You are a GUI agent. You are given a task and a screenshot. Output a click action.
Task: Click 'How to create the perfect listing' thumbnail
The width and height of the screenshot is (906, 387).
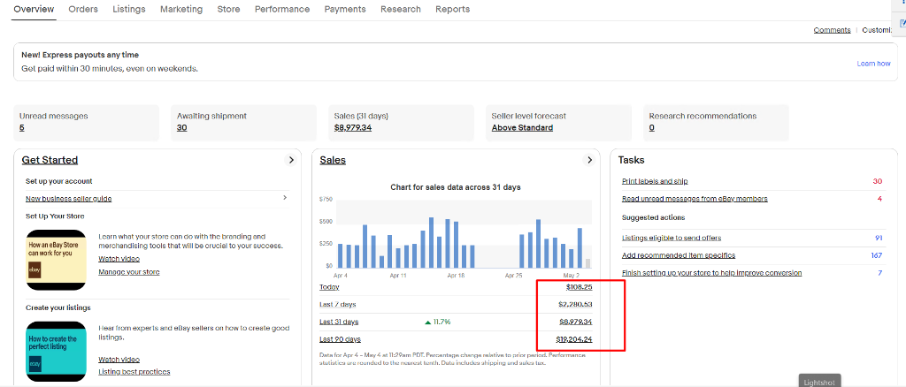pos(56,352)
